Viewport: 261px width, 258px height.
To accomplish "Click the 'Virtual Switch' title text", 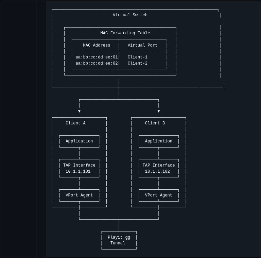I will pyautogui.click(x=130, y=15).
